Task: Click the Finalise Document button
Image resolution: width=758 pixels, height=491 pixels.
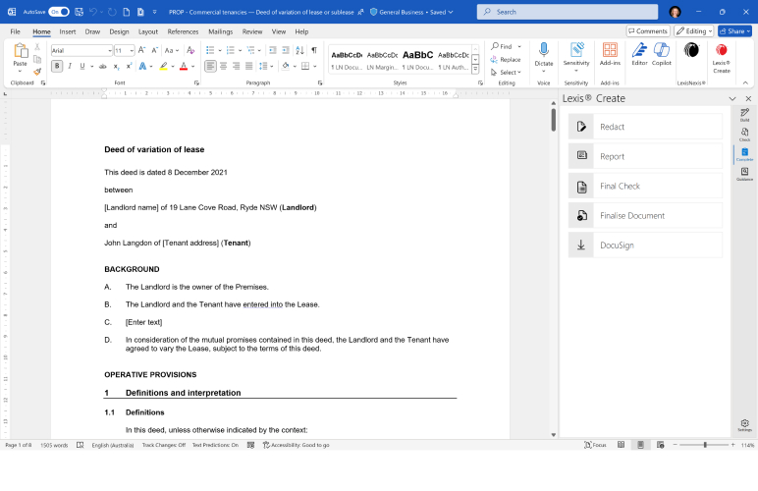Action: click(x=645, y=216)
